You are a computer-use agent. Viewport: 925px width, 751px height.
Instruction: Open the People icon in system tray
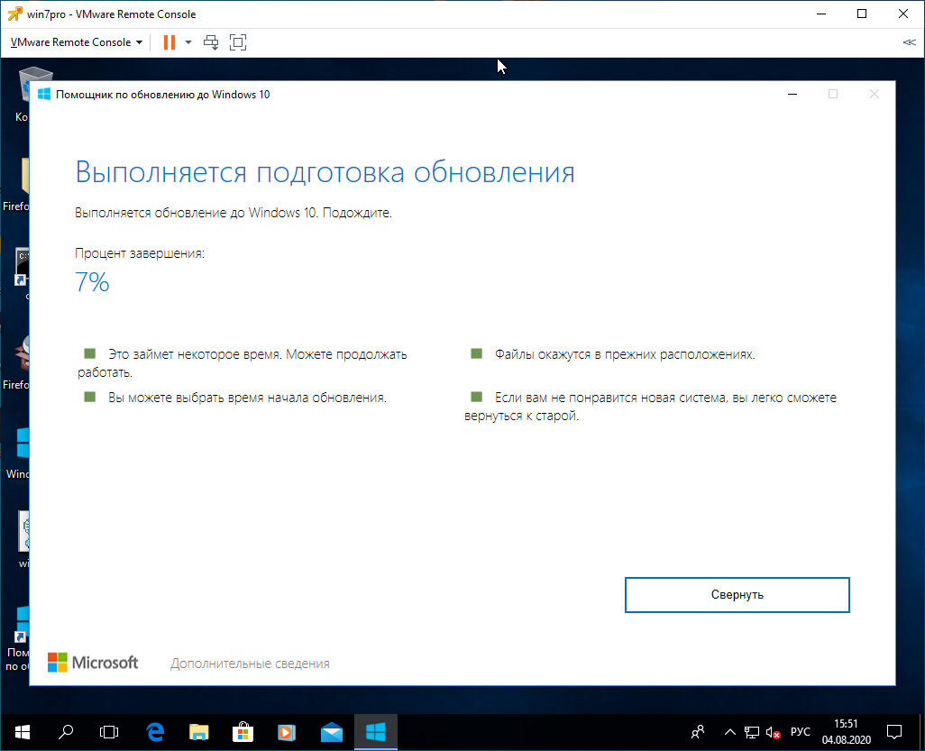(698, 732)
